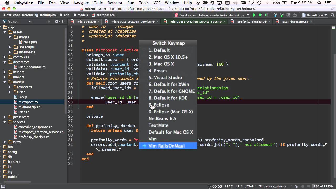
Task: Collapse the services folder
Action: 5,122
